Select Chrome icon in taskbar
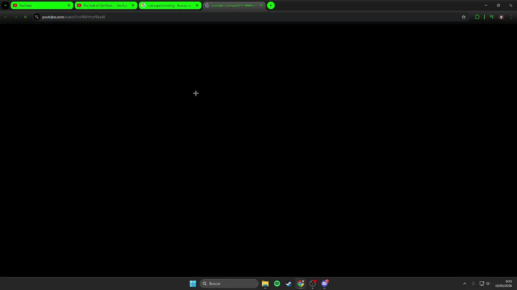The image size is (517, 290). (x=301, y=284)
